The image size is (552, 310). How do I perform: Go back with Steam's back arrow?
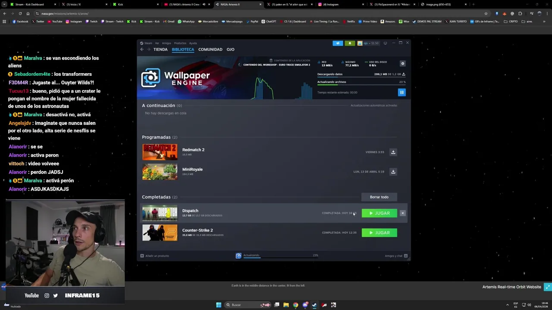(141, 50)
